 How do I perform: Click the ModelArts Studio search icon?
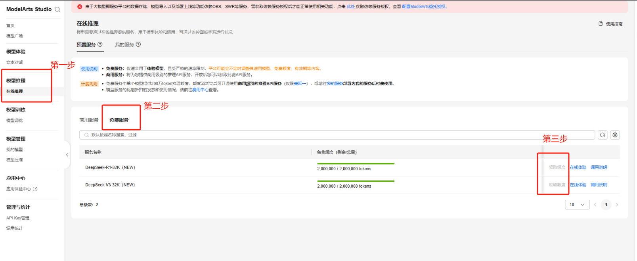57,10
